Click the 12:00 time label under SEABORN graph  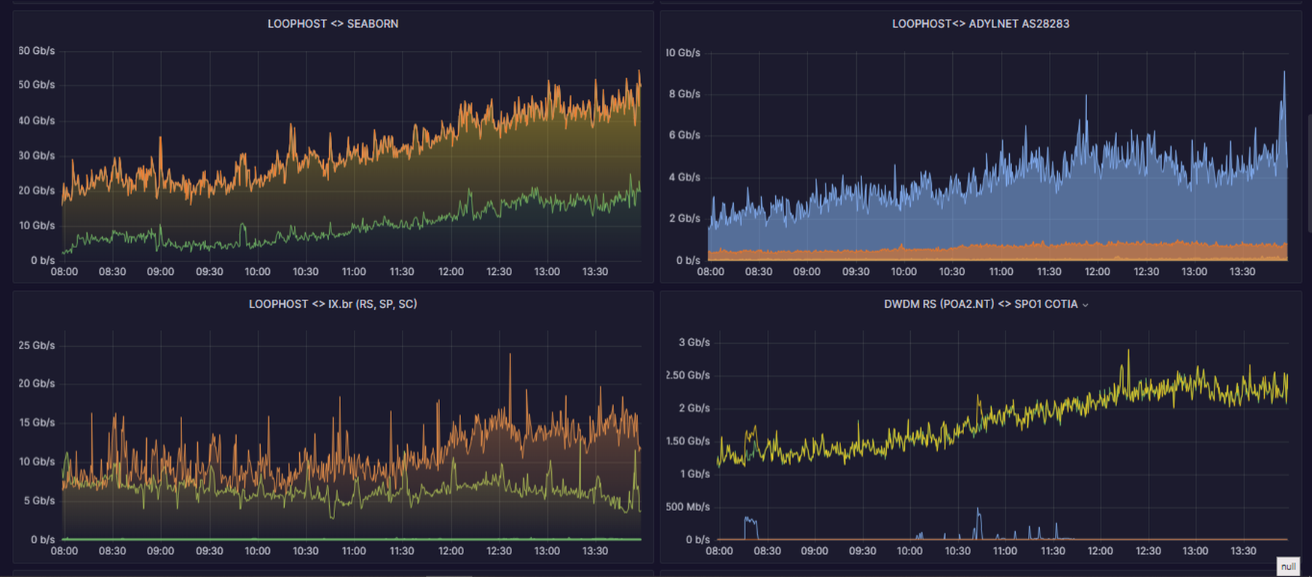tap(451, 271)
